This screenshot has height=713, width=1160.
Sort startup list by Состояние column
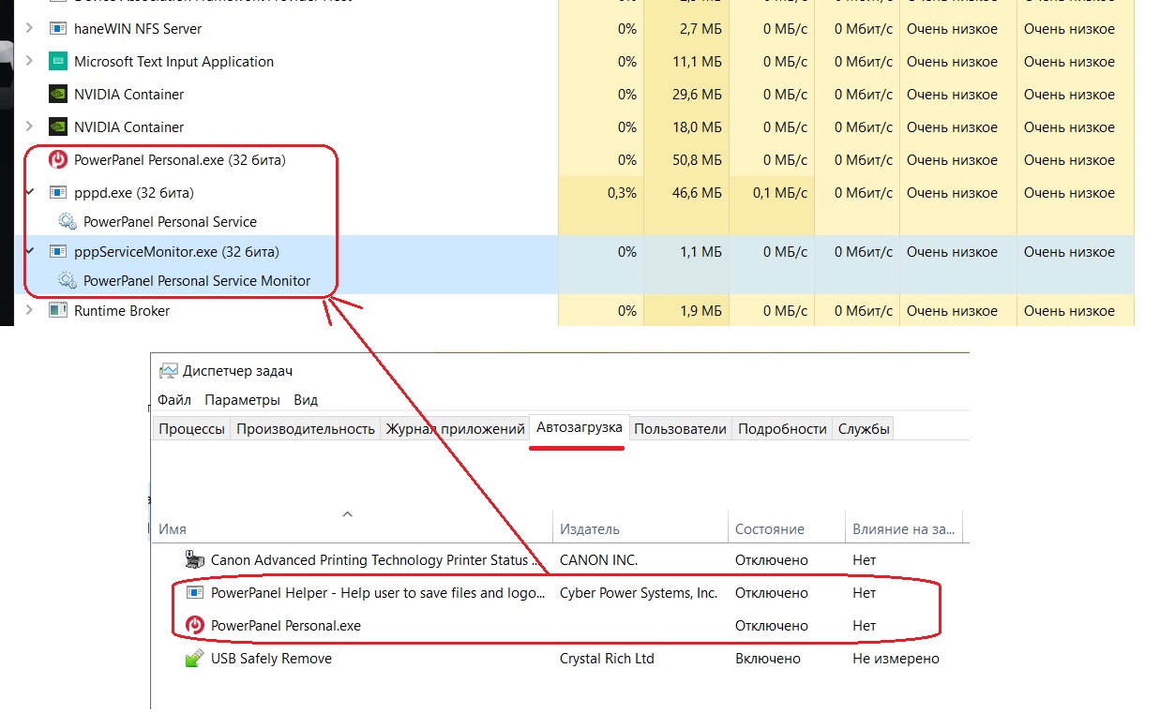pos(787,529)
